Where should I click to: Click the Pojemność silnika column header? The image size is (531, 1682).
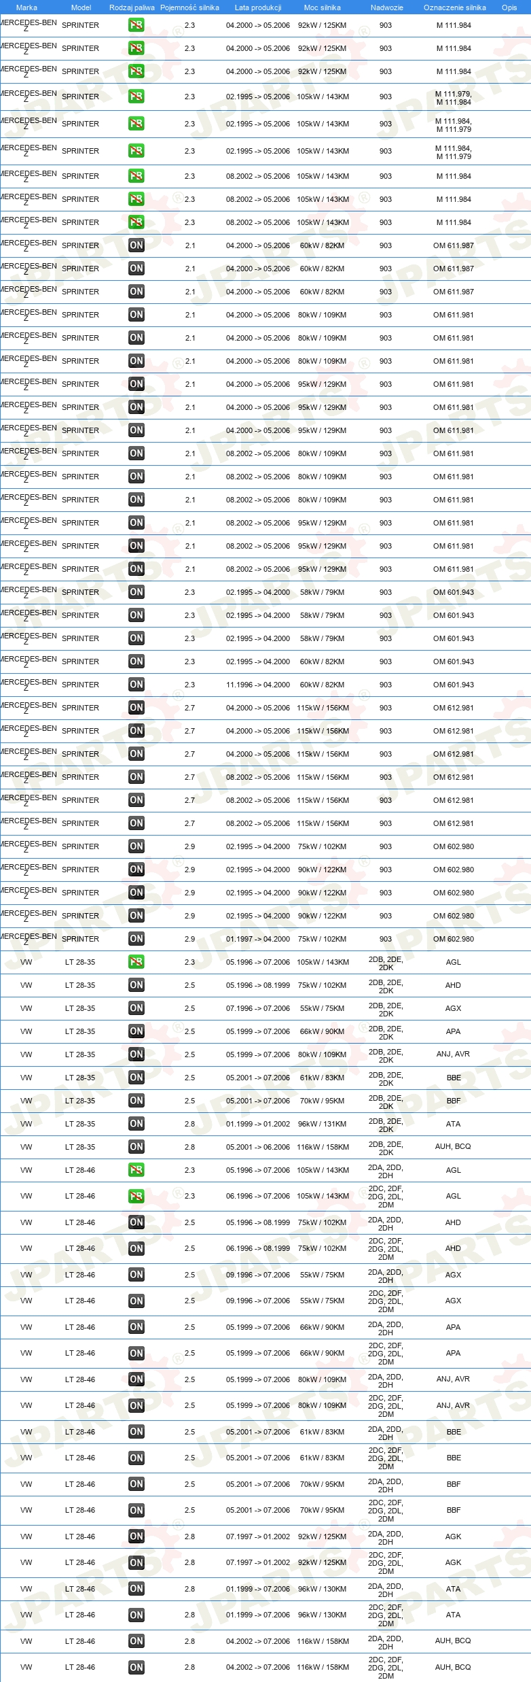[189, 7]
